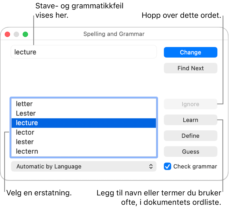Click Find Next to locate next misspelling
This screenshot has width=229, height=209.
(190, 68)
